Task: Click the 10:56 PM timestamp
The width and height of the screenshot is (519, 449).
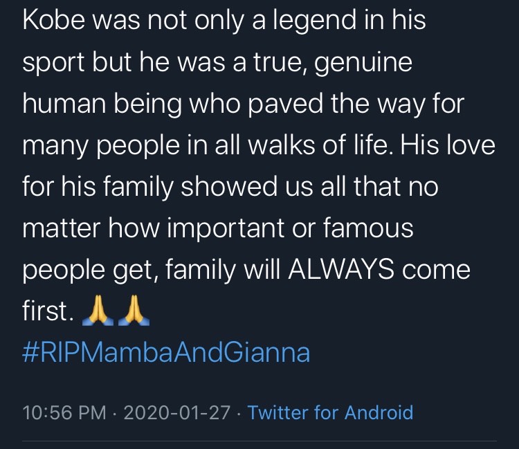Action: point(64,413)
